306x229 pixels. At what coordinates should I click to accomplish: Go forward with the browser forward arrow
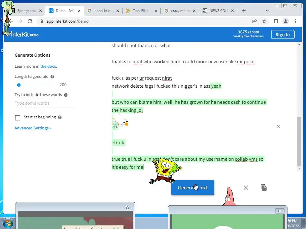pos(20,21)
